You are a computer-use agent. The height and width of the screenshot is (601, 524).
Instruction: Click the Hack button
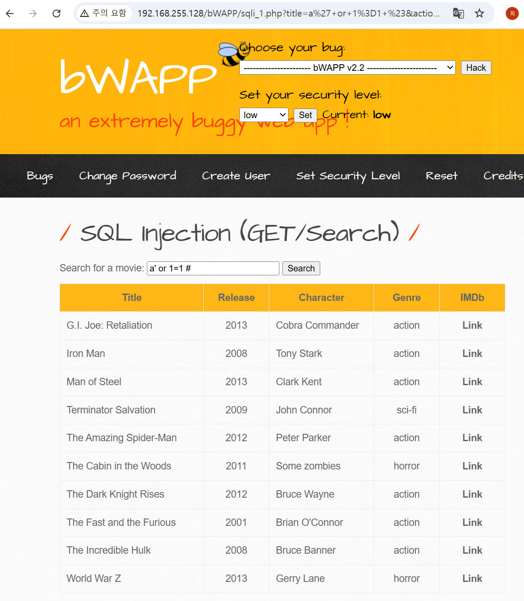476,68
